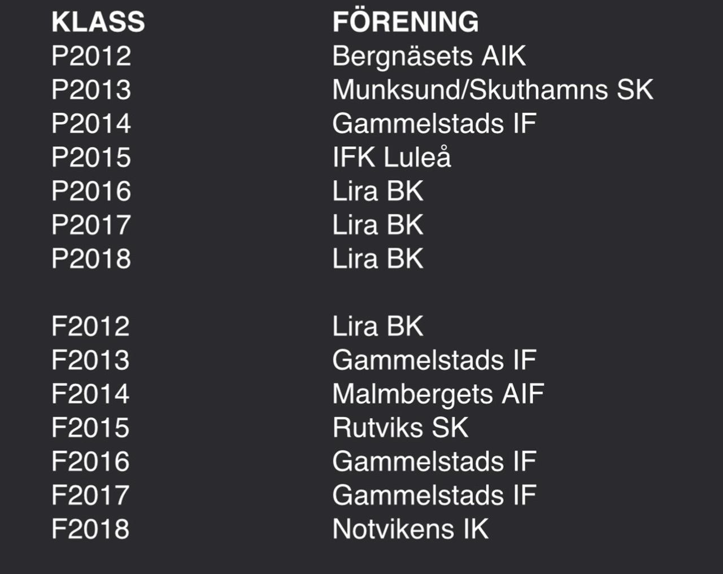Select IFK Luleå entry
The image size is (723, 574).
392,157
